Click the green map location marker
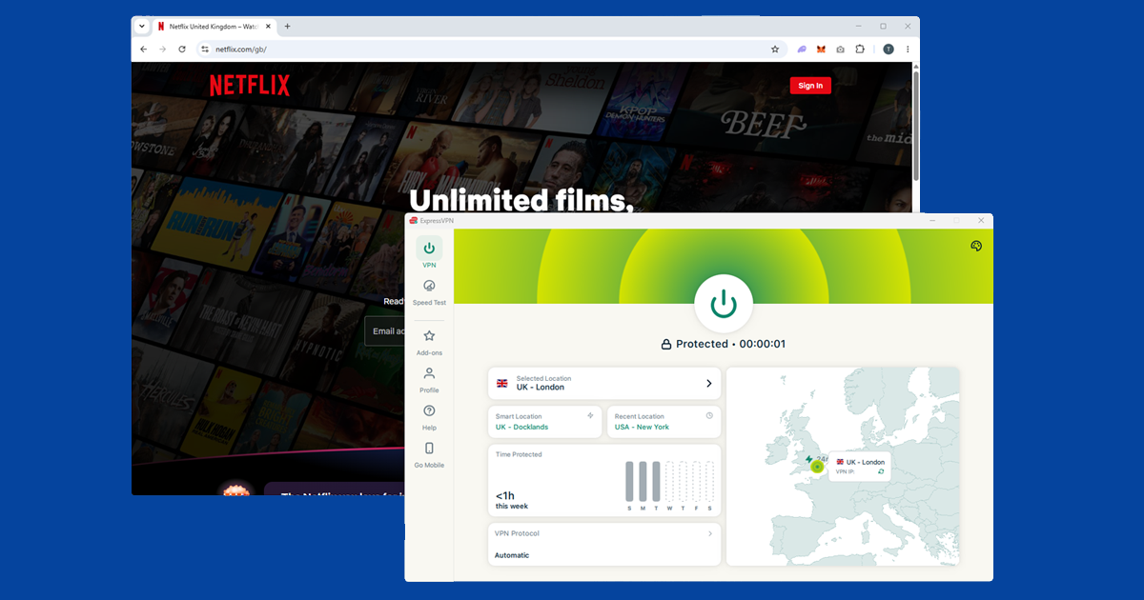This screenshot has height=600, width=1144. click(817, 466)
